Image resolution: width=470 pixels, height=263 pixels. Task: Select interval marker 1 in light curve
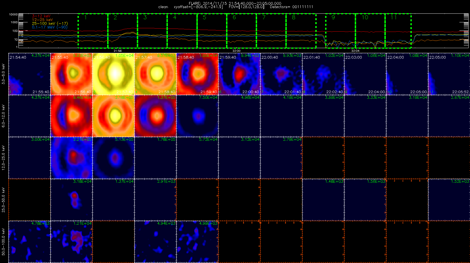(x=86, y=17)
